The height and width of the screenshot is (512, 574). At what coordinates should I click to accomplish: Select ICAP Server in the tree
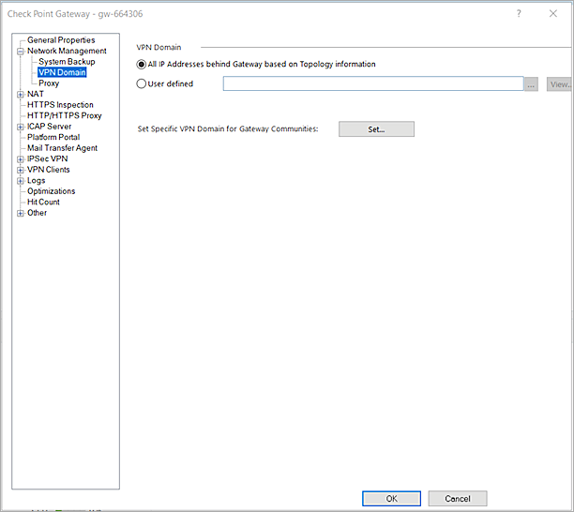49,127
